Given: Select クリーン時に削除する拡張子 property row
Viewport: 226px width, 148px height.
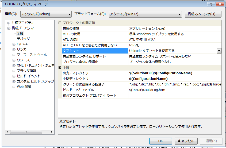Looking at the screenshot, I should click(95, 84).
